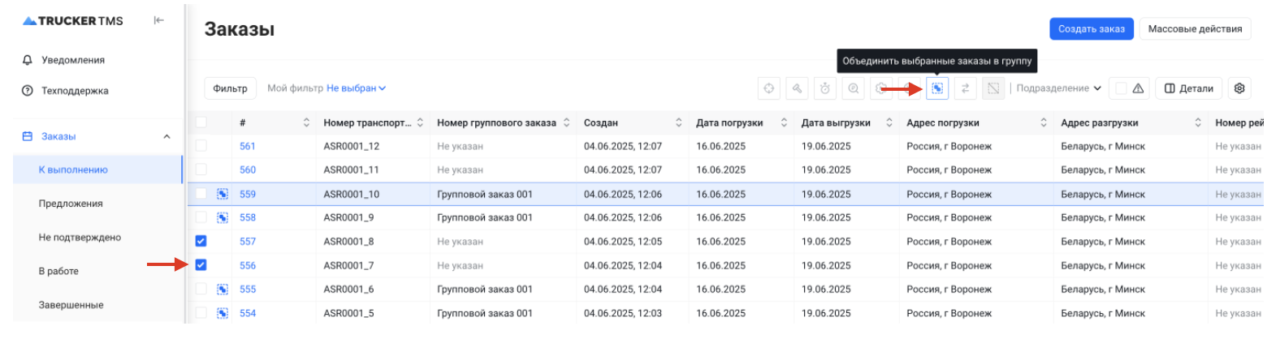Click group icon in row 558

[x=223, y=217]
